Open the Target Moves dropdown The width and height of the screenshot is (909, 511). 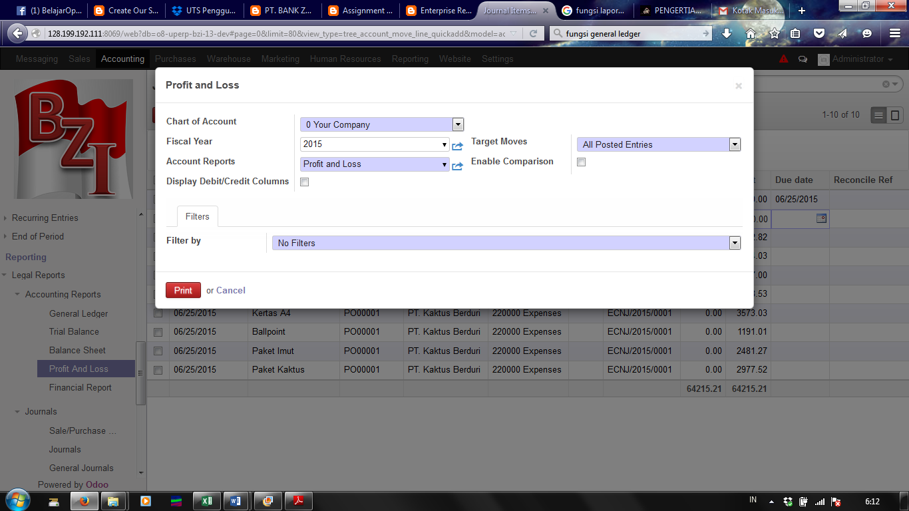click(x=735, y=144)
